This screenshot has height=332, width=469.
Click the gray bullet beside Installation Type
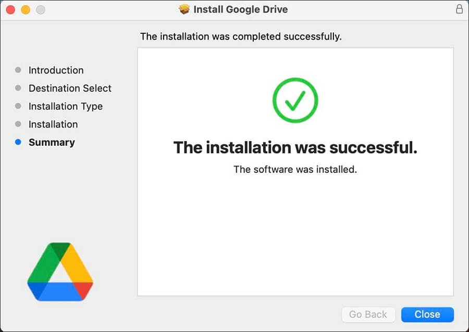point(18,106)
